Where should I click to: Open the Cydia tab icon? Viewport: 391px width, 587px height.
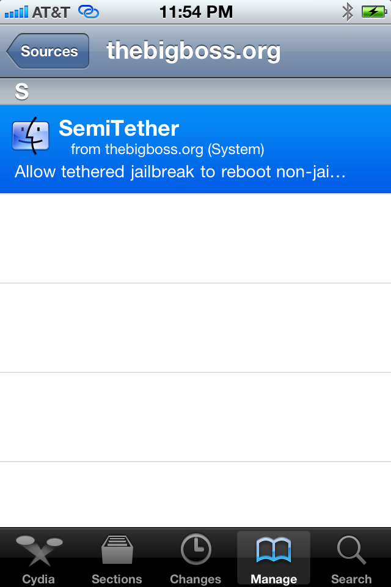pos(38,550)
